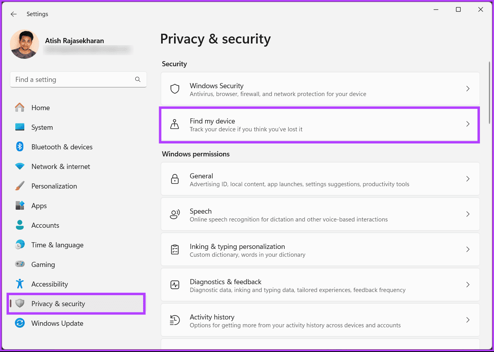Open Bluetooth & devices label
The height and width of the screenshot is (352, 494).
tap(62, 147)
